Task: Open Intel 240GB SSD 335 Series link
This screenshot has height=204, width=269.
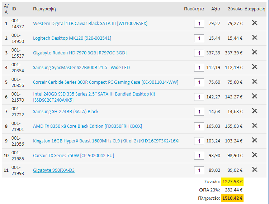Action: coord(94,97)
